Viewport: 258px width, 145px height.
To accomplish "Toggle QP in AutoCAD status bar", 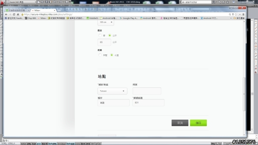I will [96, 144].
